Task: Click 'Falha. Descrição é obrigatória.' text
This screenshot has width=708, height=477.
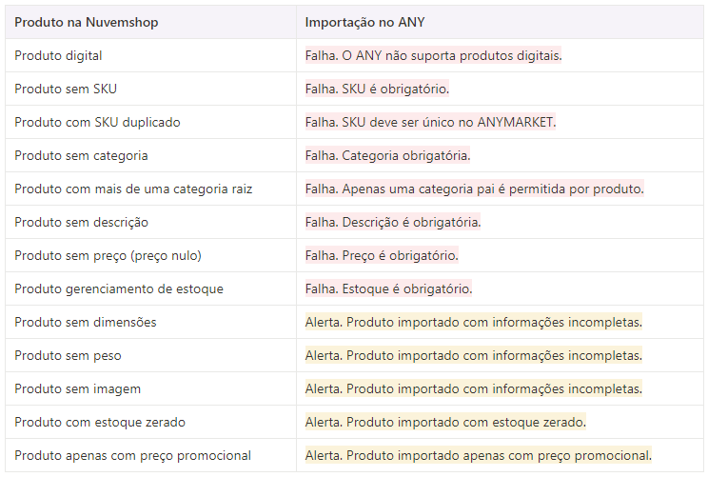Action: tap(393, 222)
